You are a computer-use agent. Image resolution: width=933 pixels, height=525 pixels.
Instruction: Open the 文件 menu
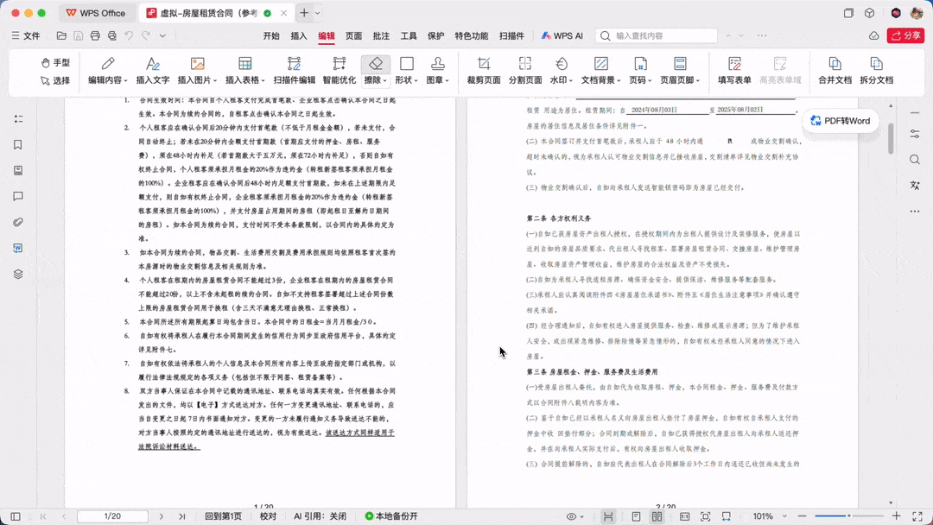(26, 35)
